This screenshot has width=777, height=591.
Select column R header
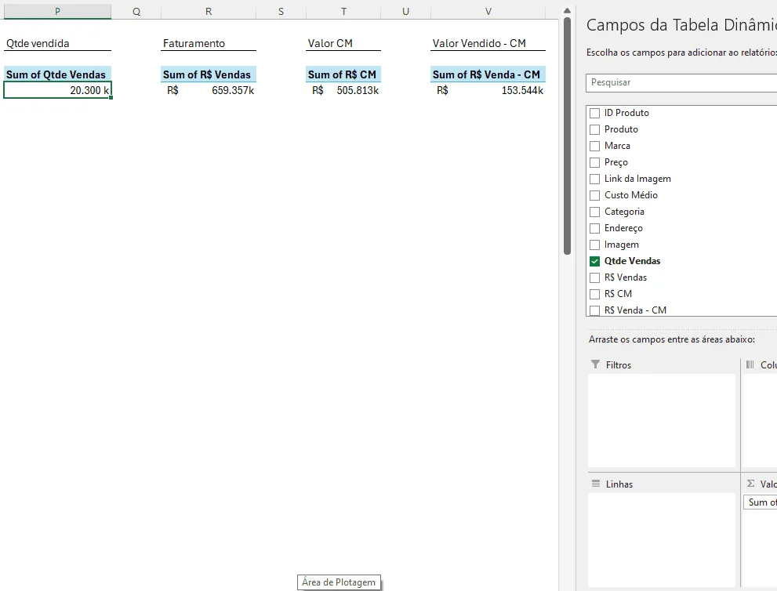(x=209, y=12)
